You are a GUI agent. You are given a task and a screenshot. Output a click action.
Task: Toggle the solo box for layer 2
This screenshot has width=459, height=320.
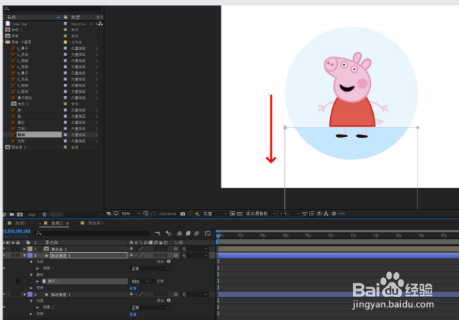(x=13, y=256)
